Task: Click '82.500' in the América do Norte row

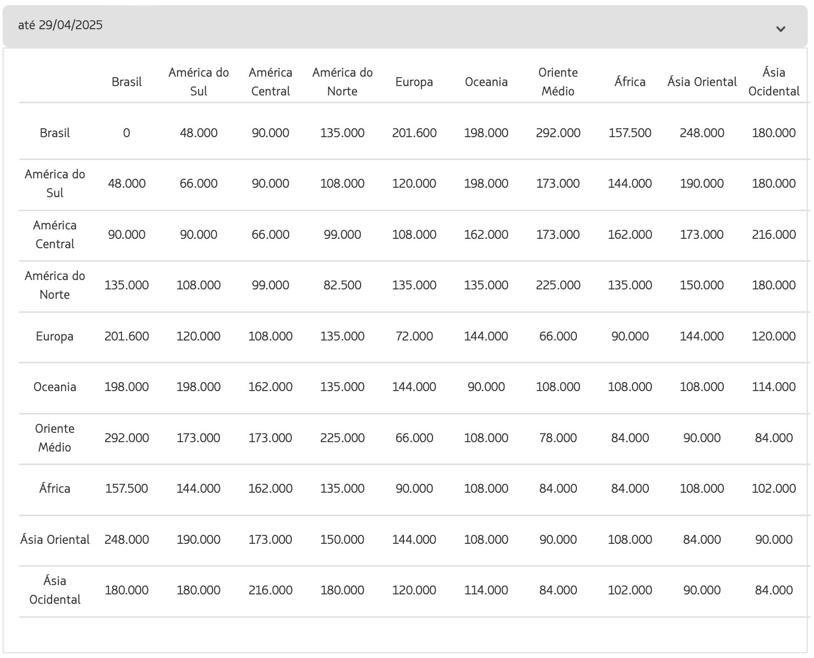Action: [x=342, y=285]
